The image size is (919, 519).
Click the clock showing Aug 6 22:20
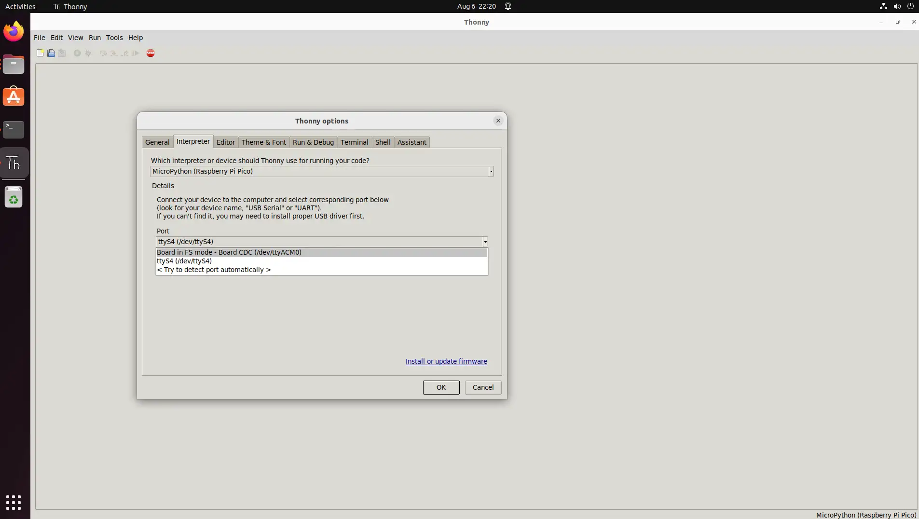pos(477,6)
